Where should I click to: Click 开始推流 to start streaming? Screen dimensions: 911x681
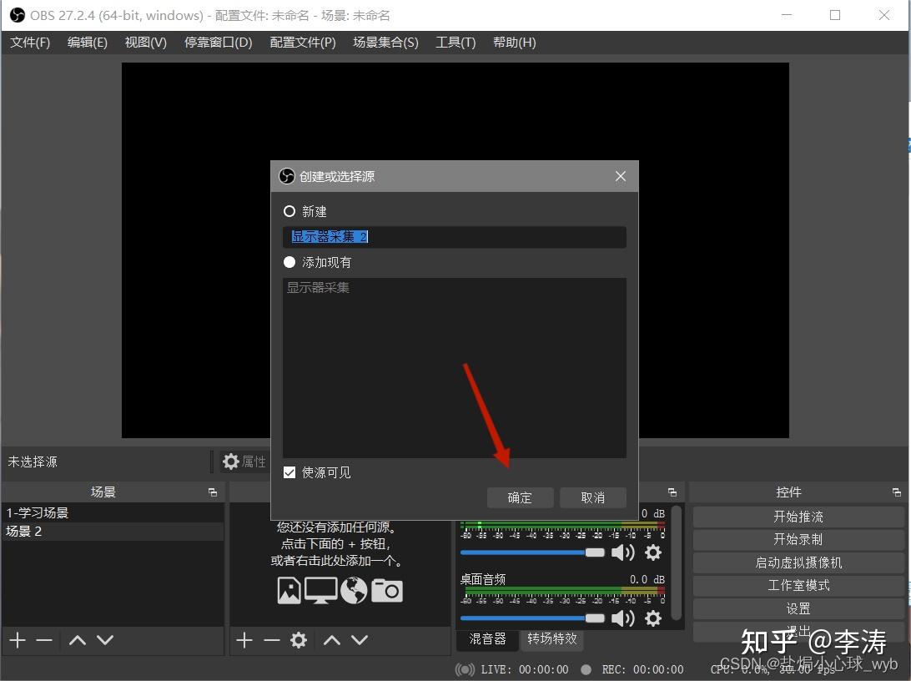pyautogui.click(x=798, y=517)
